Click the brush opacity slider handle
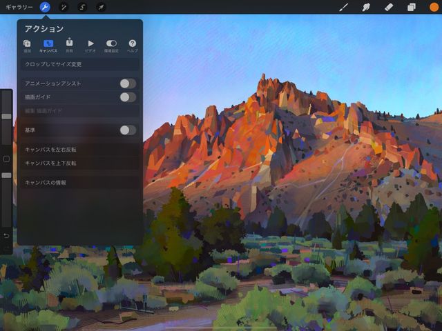The height and width of the screenshot is (331, 442). tap(6, 175)
